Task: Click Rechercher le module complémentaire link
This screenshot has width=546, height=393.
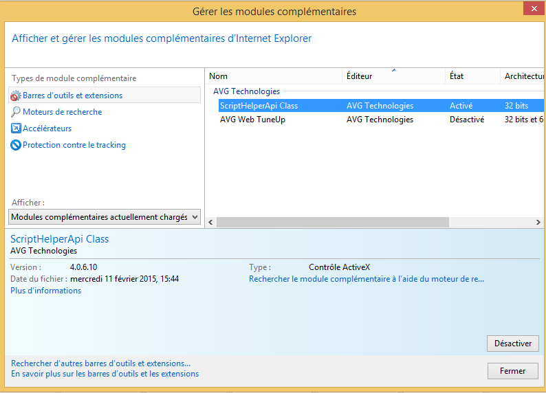Action: click(367, 279)
